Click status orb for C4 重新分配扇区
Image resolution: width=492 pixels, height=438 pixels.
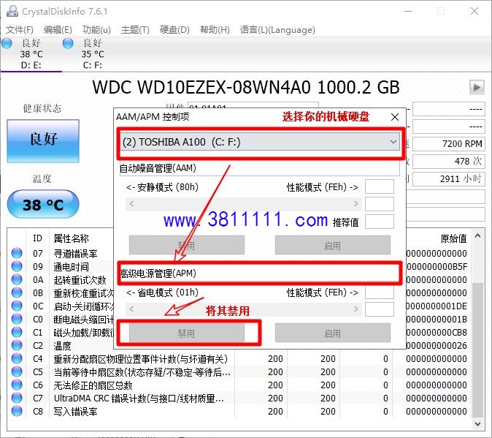[17, 358]
